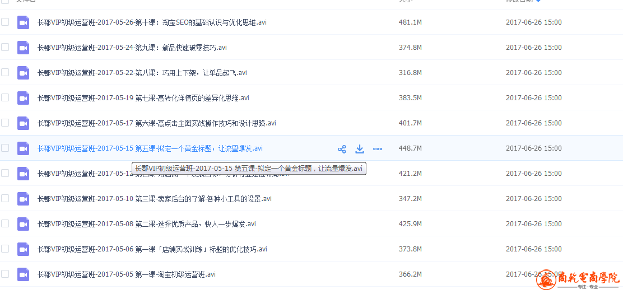Click video icon of 第三课 卖家后台 file
Screen dimensions: 623x294
pos(24,199)
